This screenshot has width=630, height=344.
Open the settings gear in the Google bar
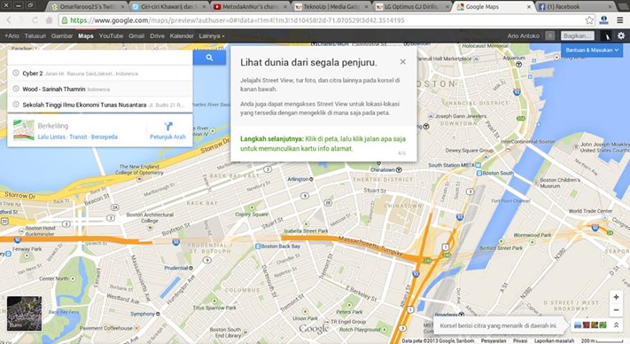pos(621,36)
